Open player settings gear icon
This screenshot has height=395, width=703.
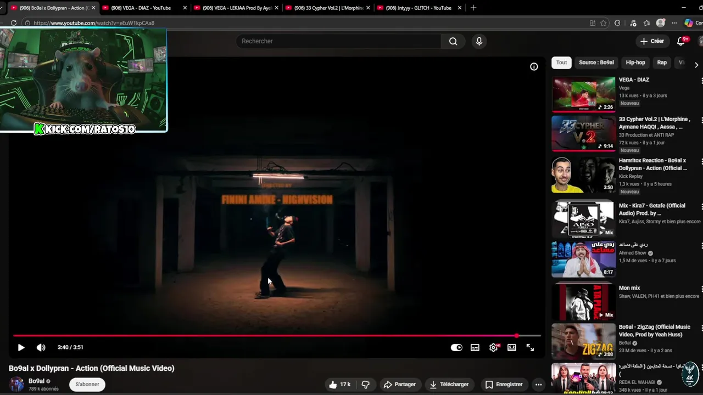tap(493, 347)
